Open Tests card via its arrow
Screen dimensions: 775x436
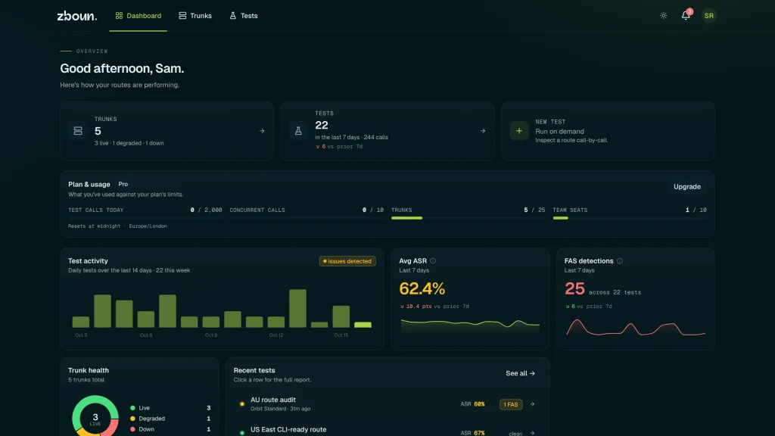(483, 131)
